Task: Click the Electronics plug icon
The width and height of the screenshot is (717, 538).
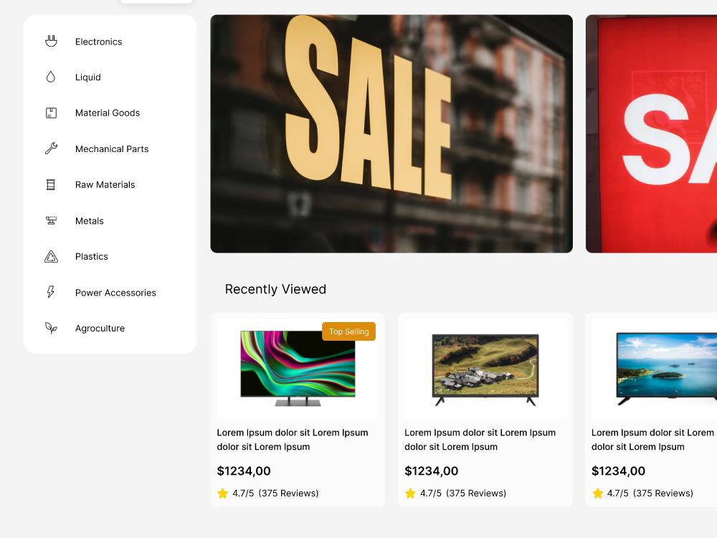Action: point(51,41)
